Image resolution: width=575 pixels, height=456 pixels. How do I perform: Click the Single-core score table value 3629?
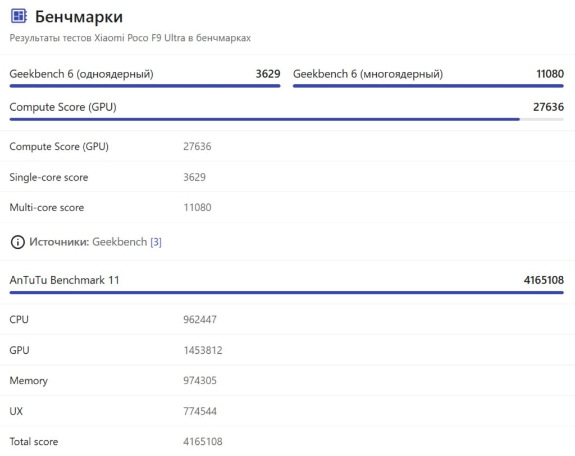194,177
